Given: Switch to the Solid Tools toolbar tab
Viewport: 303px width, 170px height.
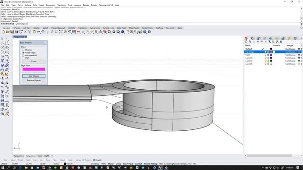Looking at the screenshot, I should click(122, 28).
